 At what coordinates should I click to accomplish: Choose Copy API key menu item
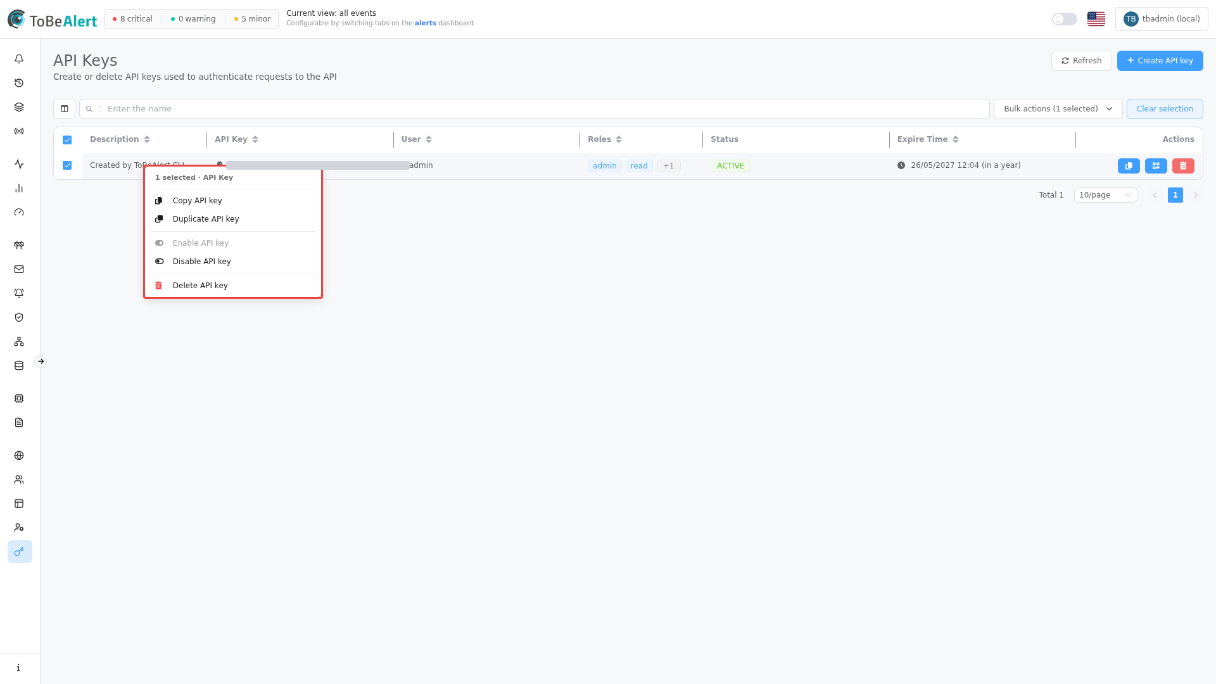pyautogui.click(x=233, y=201)
